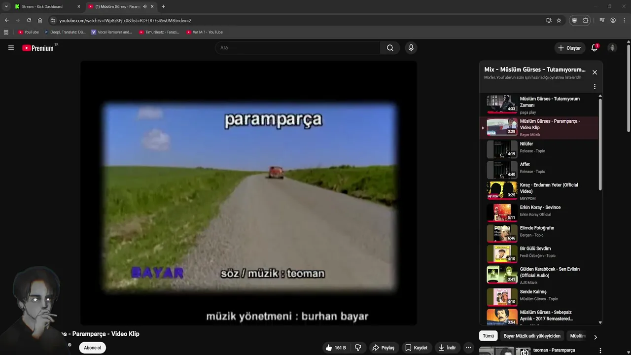The image size is (631, 355).
Task: Click the install/cast icon in address bar
Action: point(549,20)
